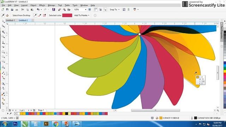Select the Drop Shadow tool
Image resolution: width=226 pixels, height=127 pixels.
click(3, 84)
